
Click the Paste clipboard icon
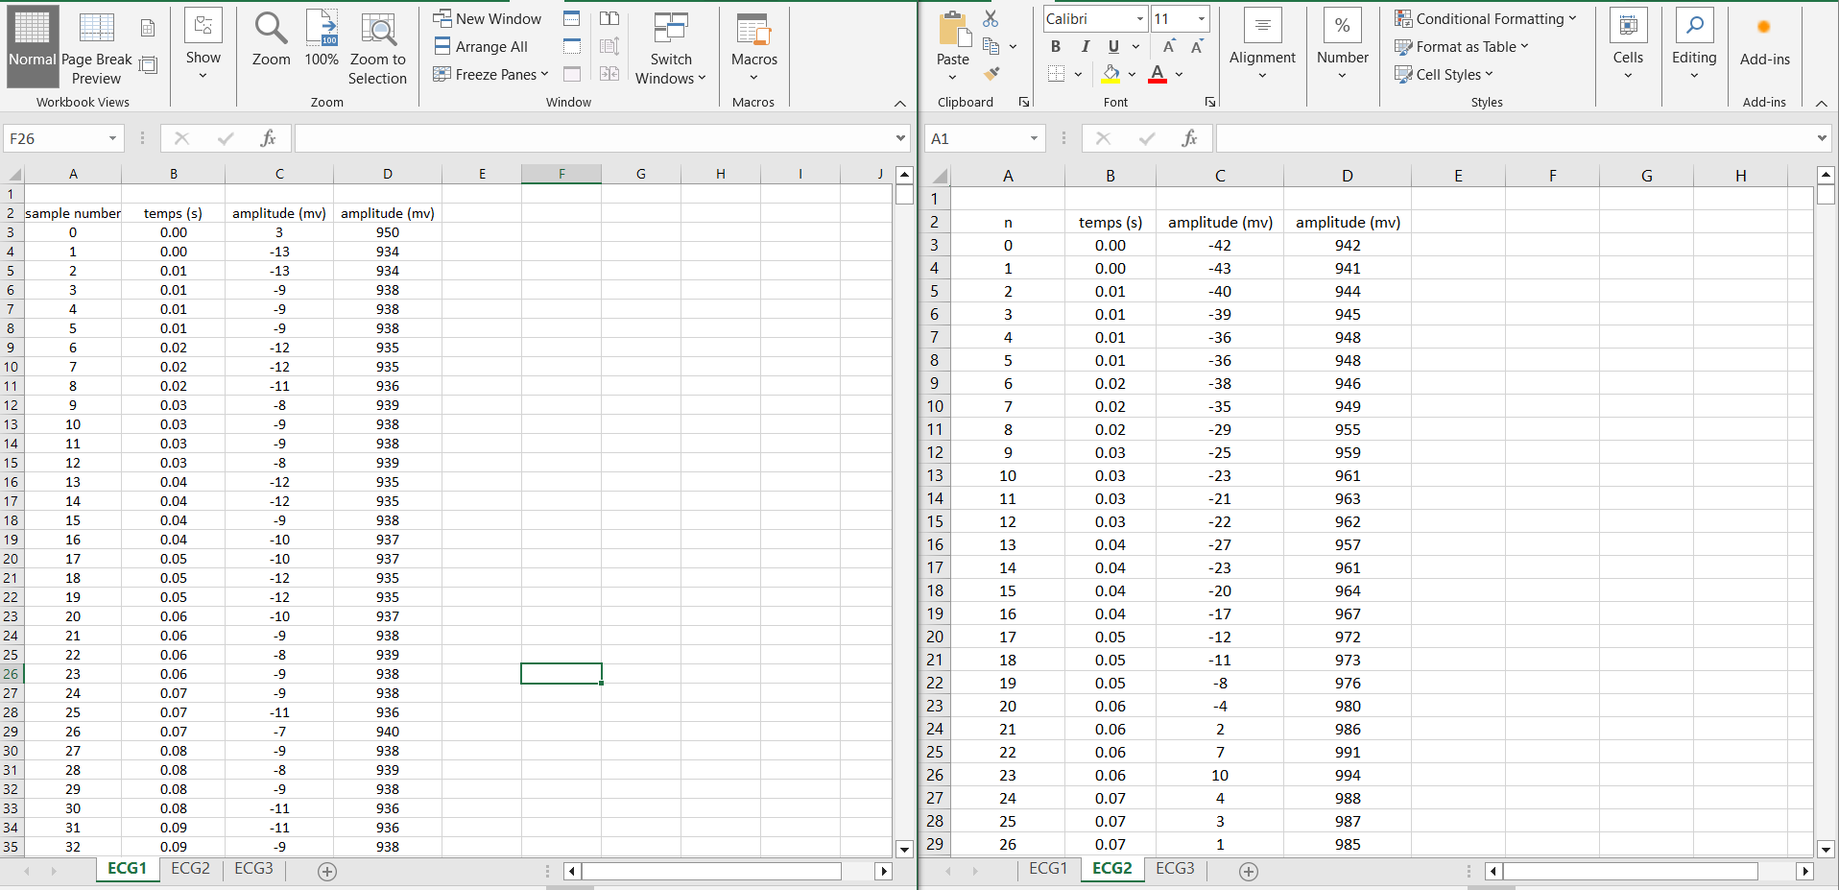(x=954, y=29)
